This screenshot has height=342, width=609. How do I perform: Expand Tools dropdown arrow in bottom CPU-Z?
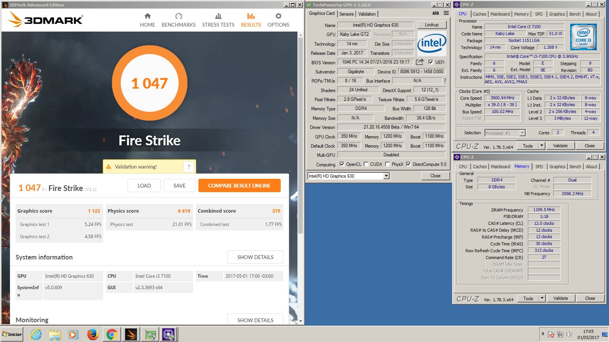[x=542, y=298]
